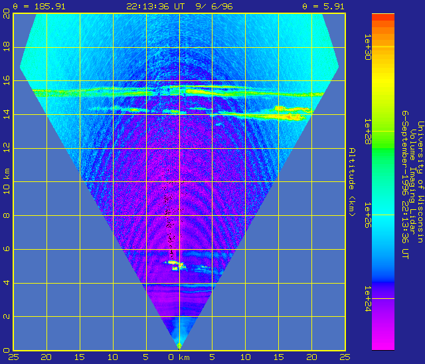Click the altitude axis label 8
Viewport: 425px width, 364px height.
7,215
